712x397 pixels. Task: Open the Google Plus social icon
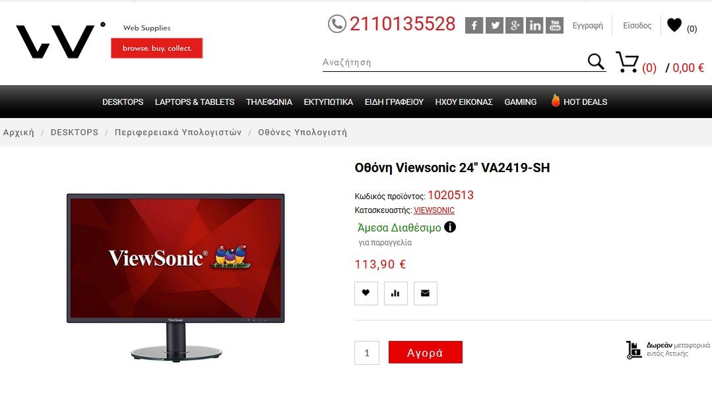click(515, 26)
